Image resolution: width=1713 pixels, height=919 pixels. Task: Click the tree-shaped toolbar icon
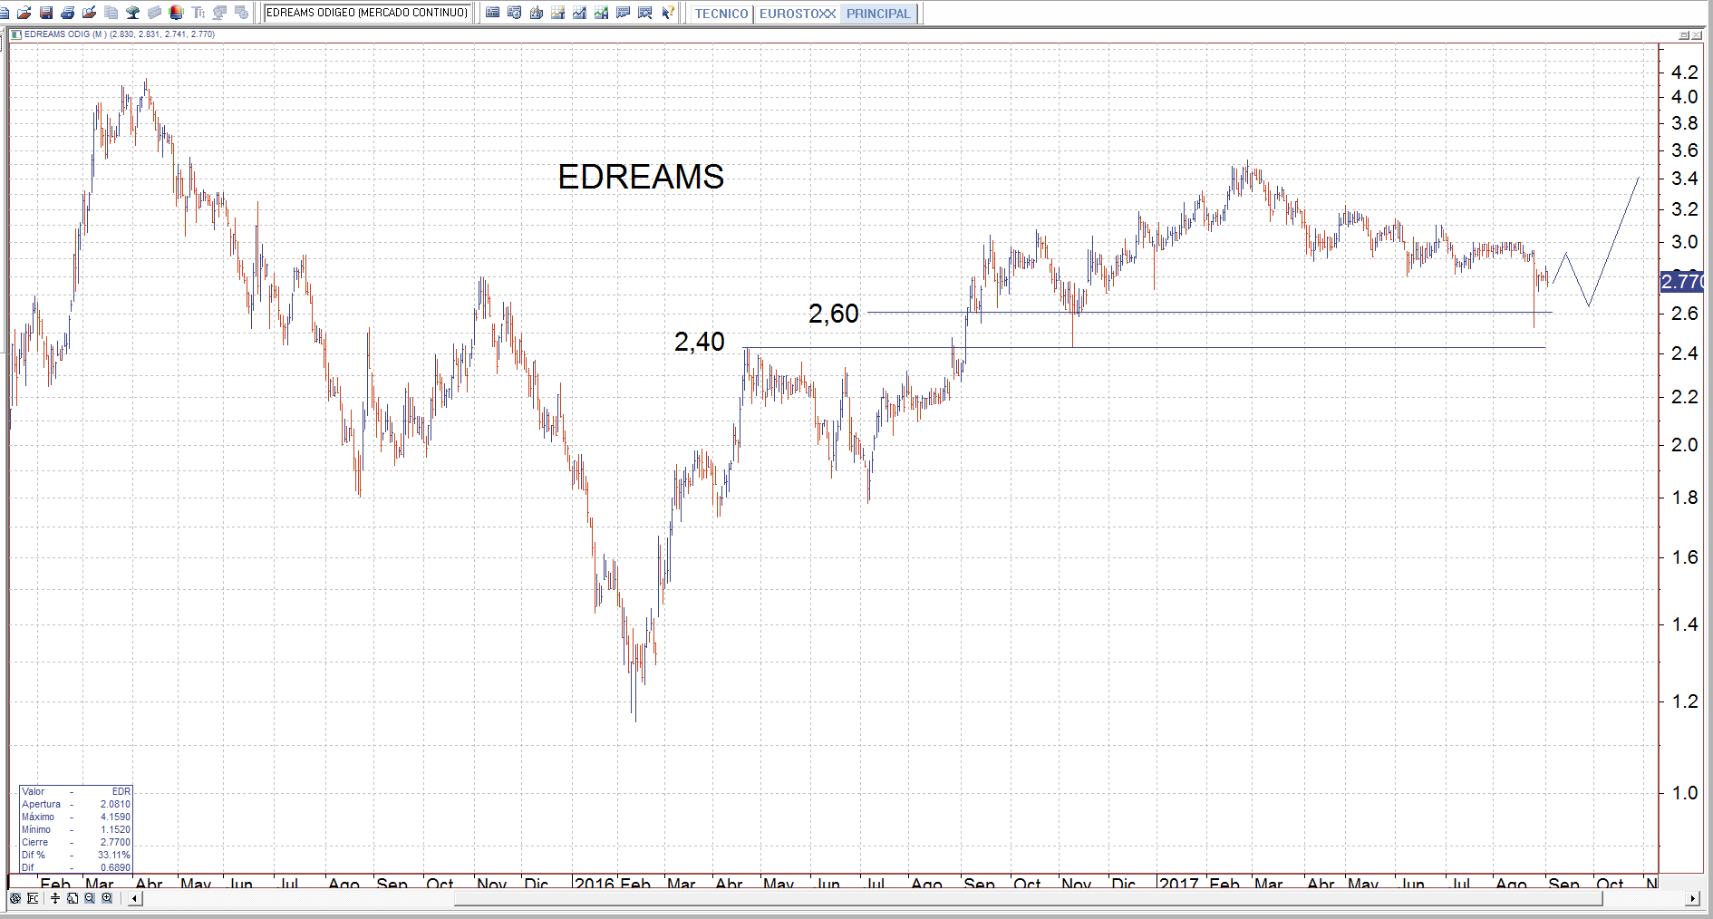click(x=133, y=13)
